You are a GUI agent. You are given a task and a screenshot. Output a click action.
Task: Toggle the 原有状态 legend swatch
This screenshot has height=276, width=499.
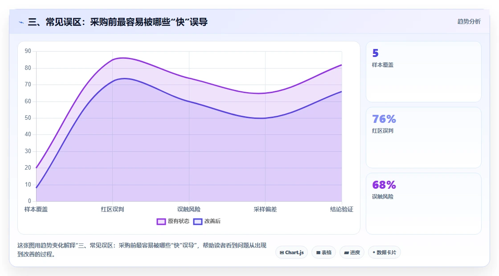[x=161, y=221]
